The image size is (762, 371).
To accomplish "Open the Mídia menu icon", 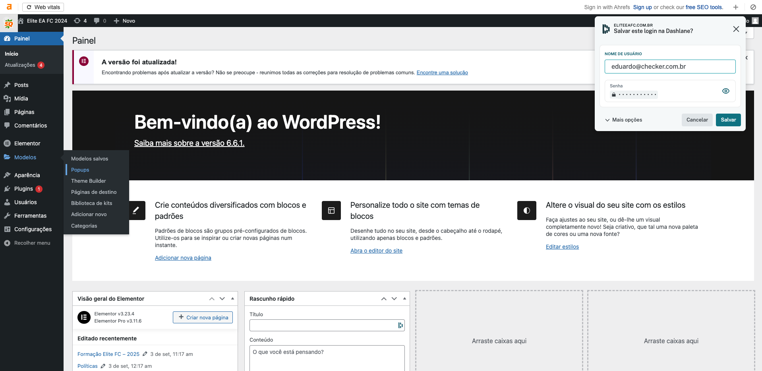I will [7, 99].
